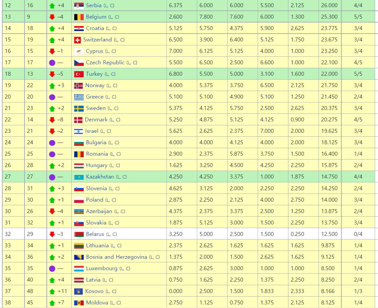Select Czech Republic's 4/5 teams cell

[x=358, y=63]
